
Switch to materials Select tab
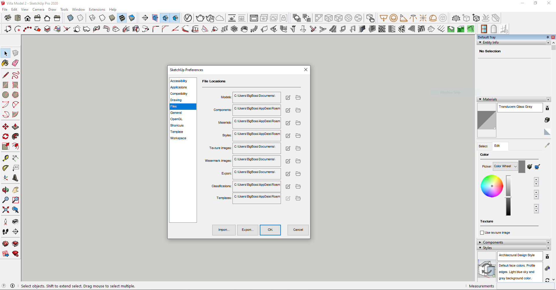point(483,146)
